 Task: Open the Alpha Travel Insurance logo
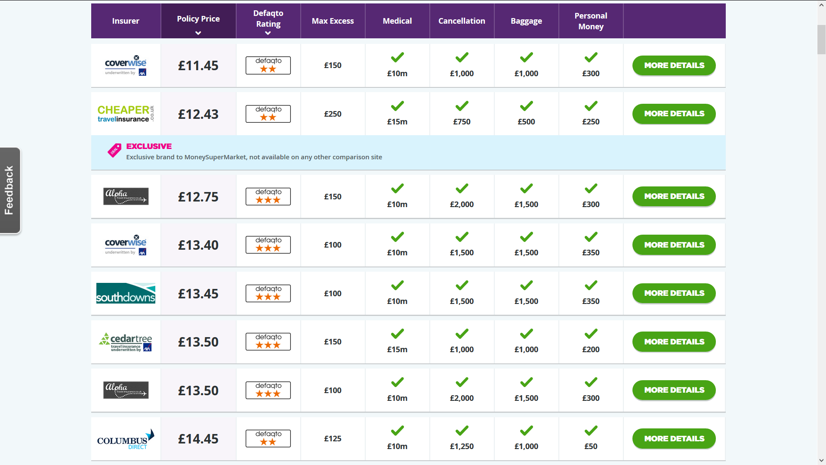pos(125,196)
